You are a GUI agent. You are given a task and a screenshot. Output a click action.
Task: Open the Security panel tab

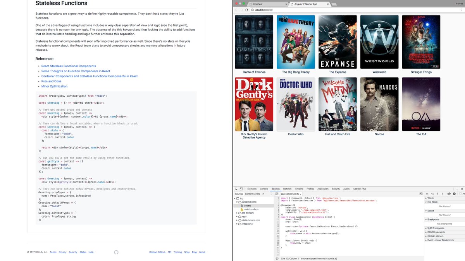(x=336, y=189)
